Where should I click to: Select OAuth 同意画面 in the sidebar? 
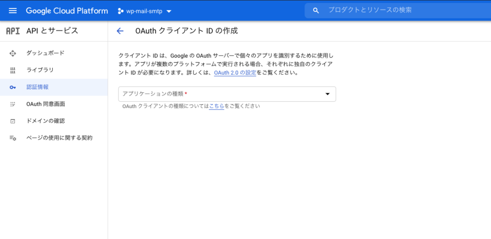pos(46,104)
